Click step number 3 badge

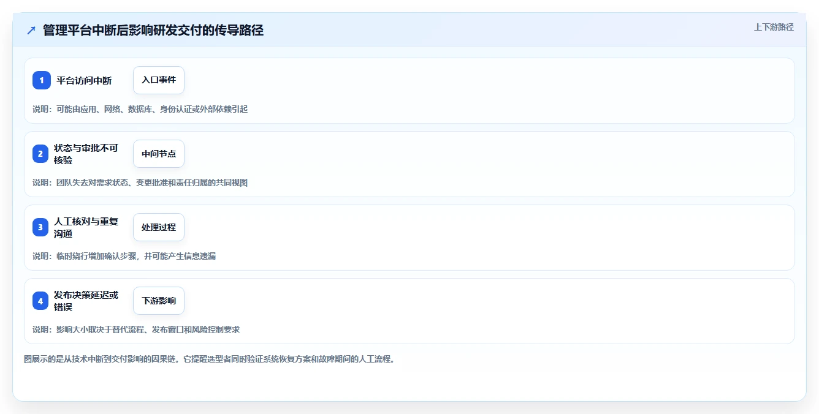[42, 227]
